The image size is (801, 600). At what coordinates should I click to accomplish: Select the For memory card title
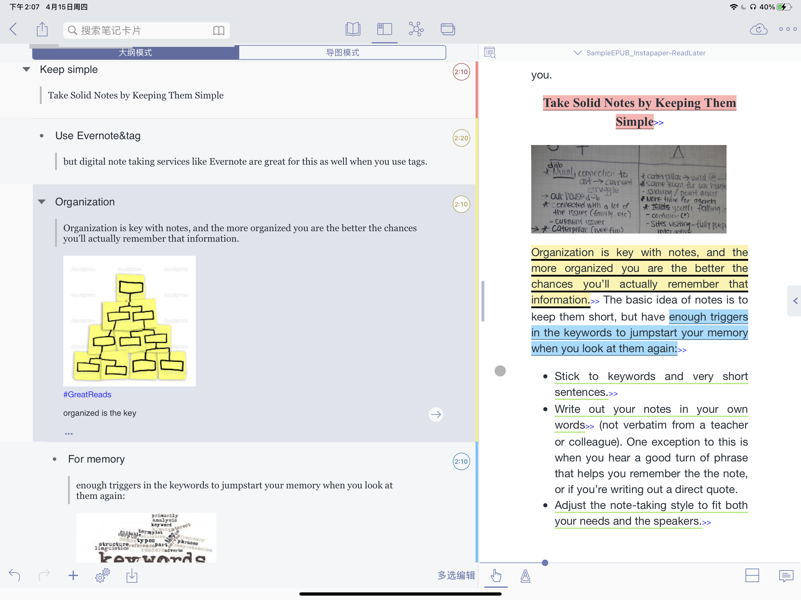pos(96,459)
